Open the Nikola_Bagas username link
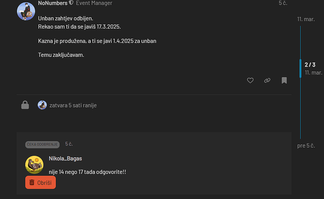The image size is (324, 199). pyautogui.click(x=65, y=158)
